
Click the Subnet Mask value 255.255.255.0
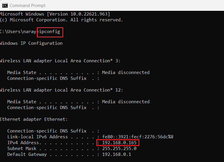[119, 149]
